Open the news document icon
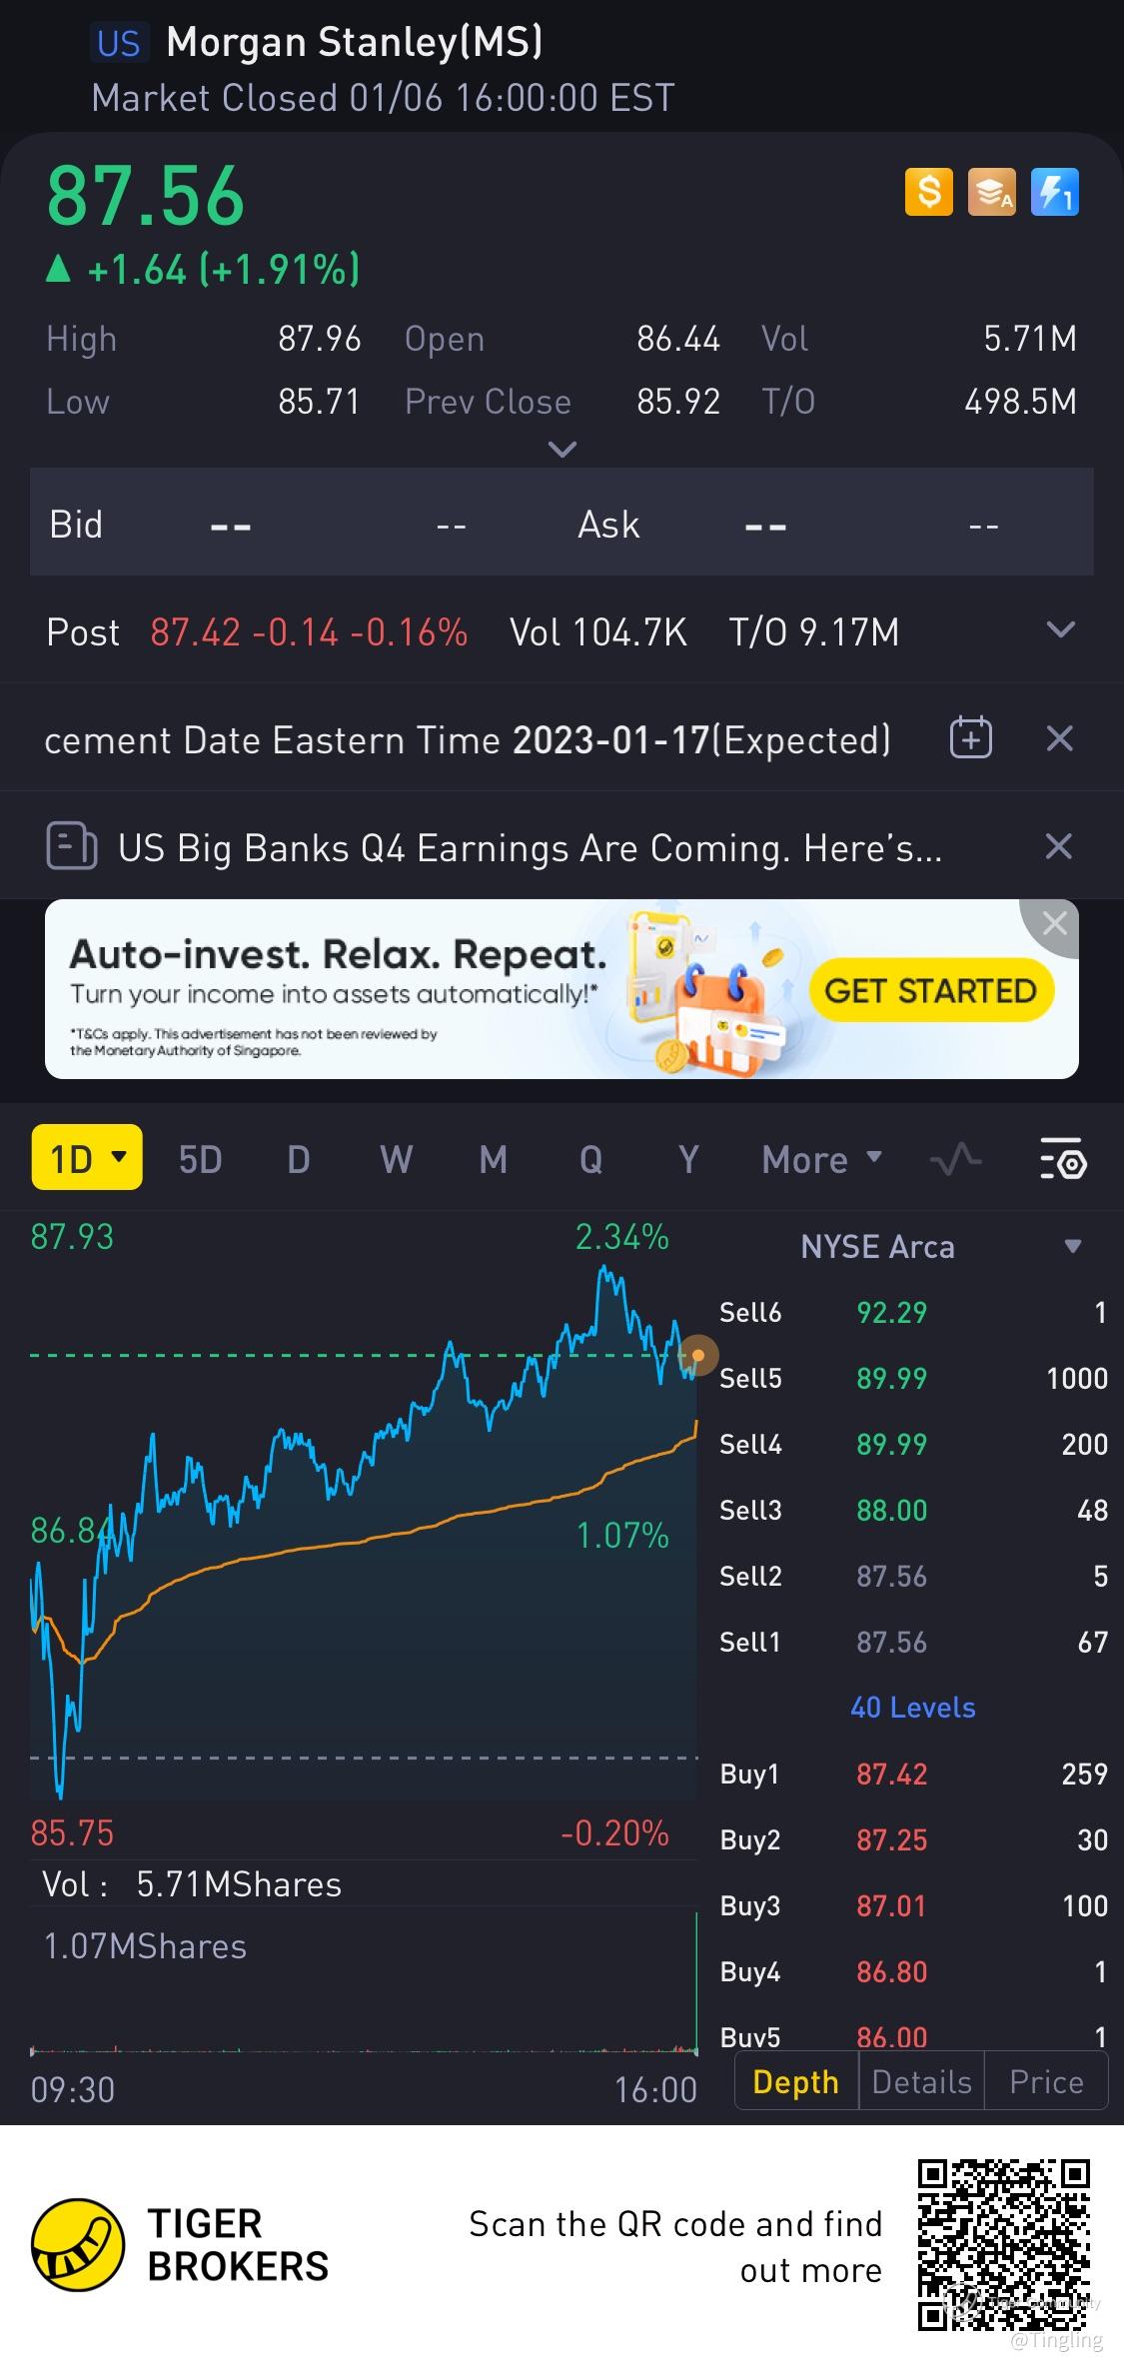This screenshot has width=1124, height=2365. click(x=71, y=847)
